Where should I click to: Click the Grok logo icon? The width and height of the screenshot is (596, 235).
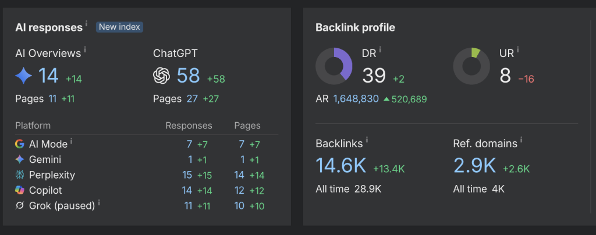pos(19,205)
